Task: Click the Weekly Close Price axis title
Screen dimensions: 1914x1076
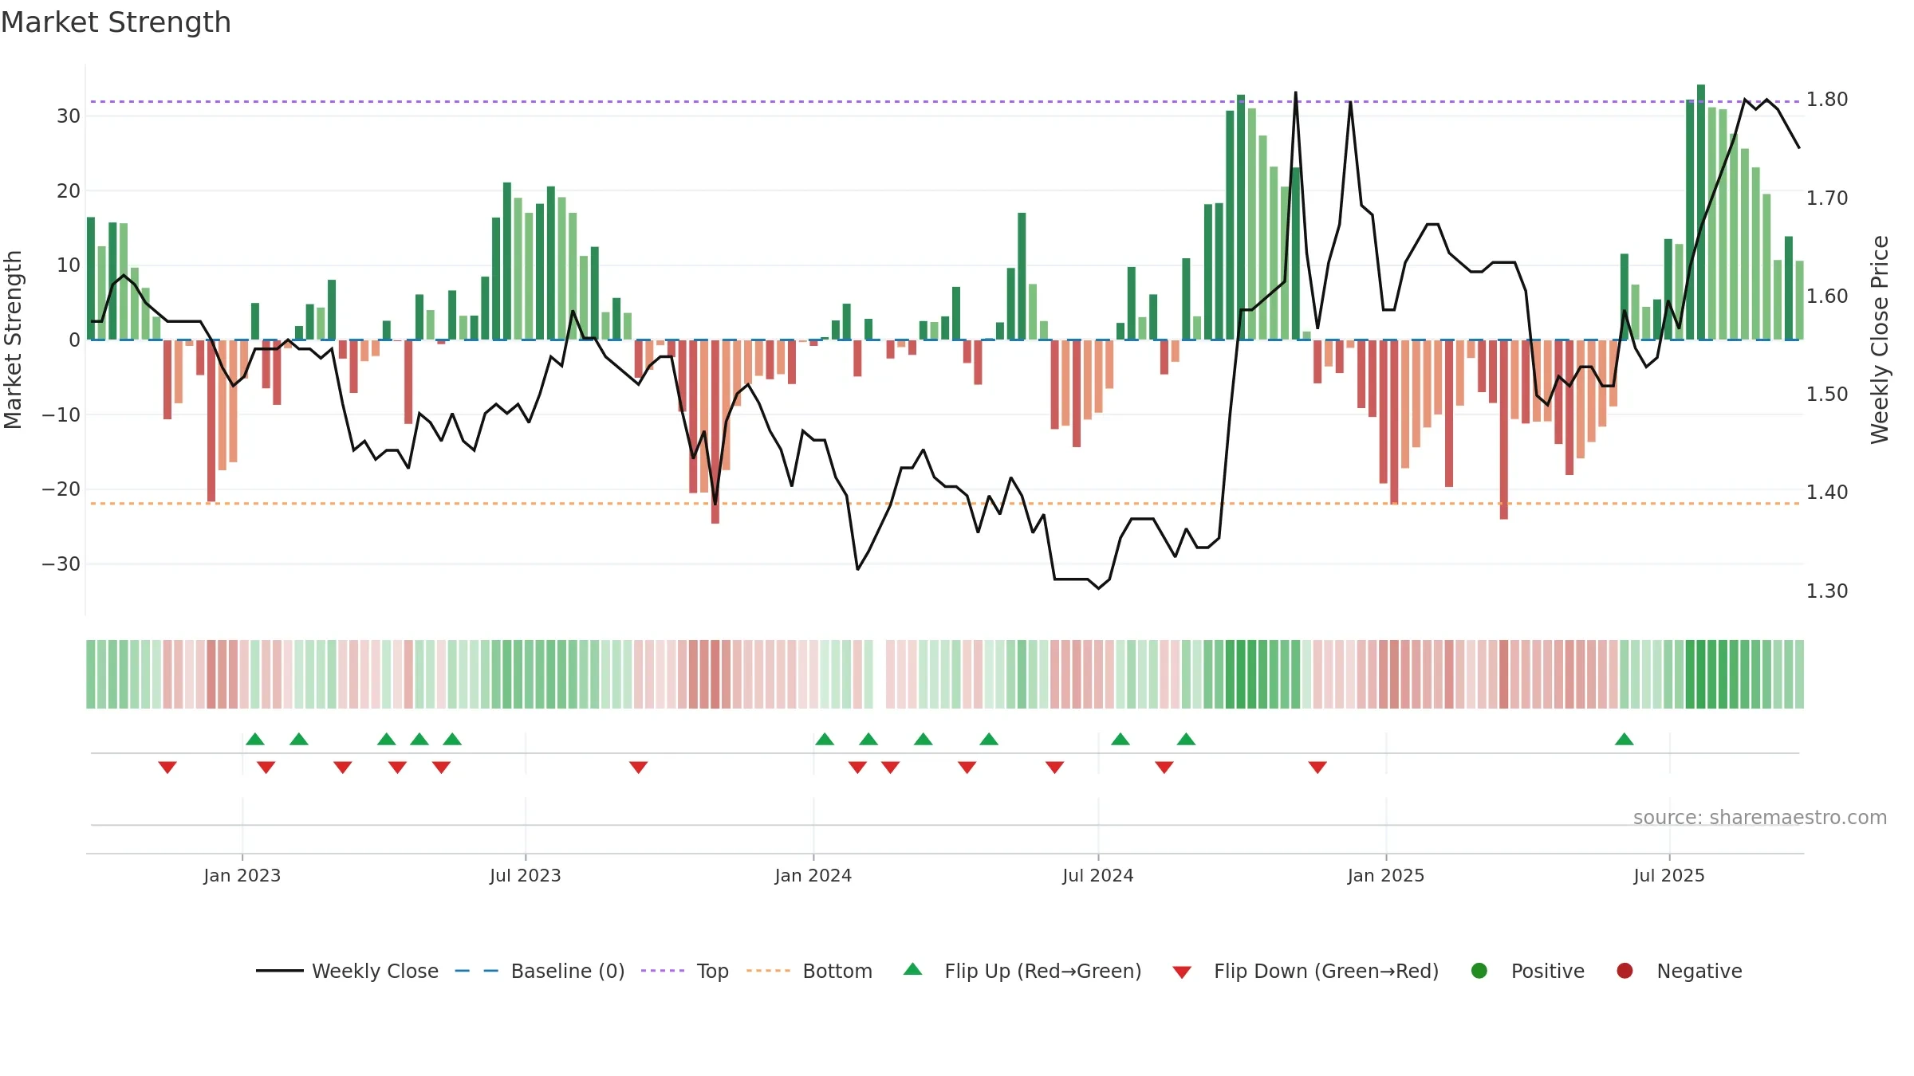Action: tap(1880, 340)
